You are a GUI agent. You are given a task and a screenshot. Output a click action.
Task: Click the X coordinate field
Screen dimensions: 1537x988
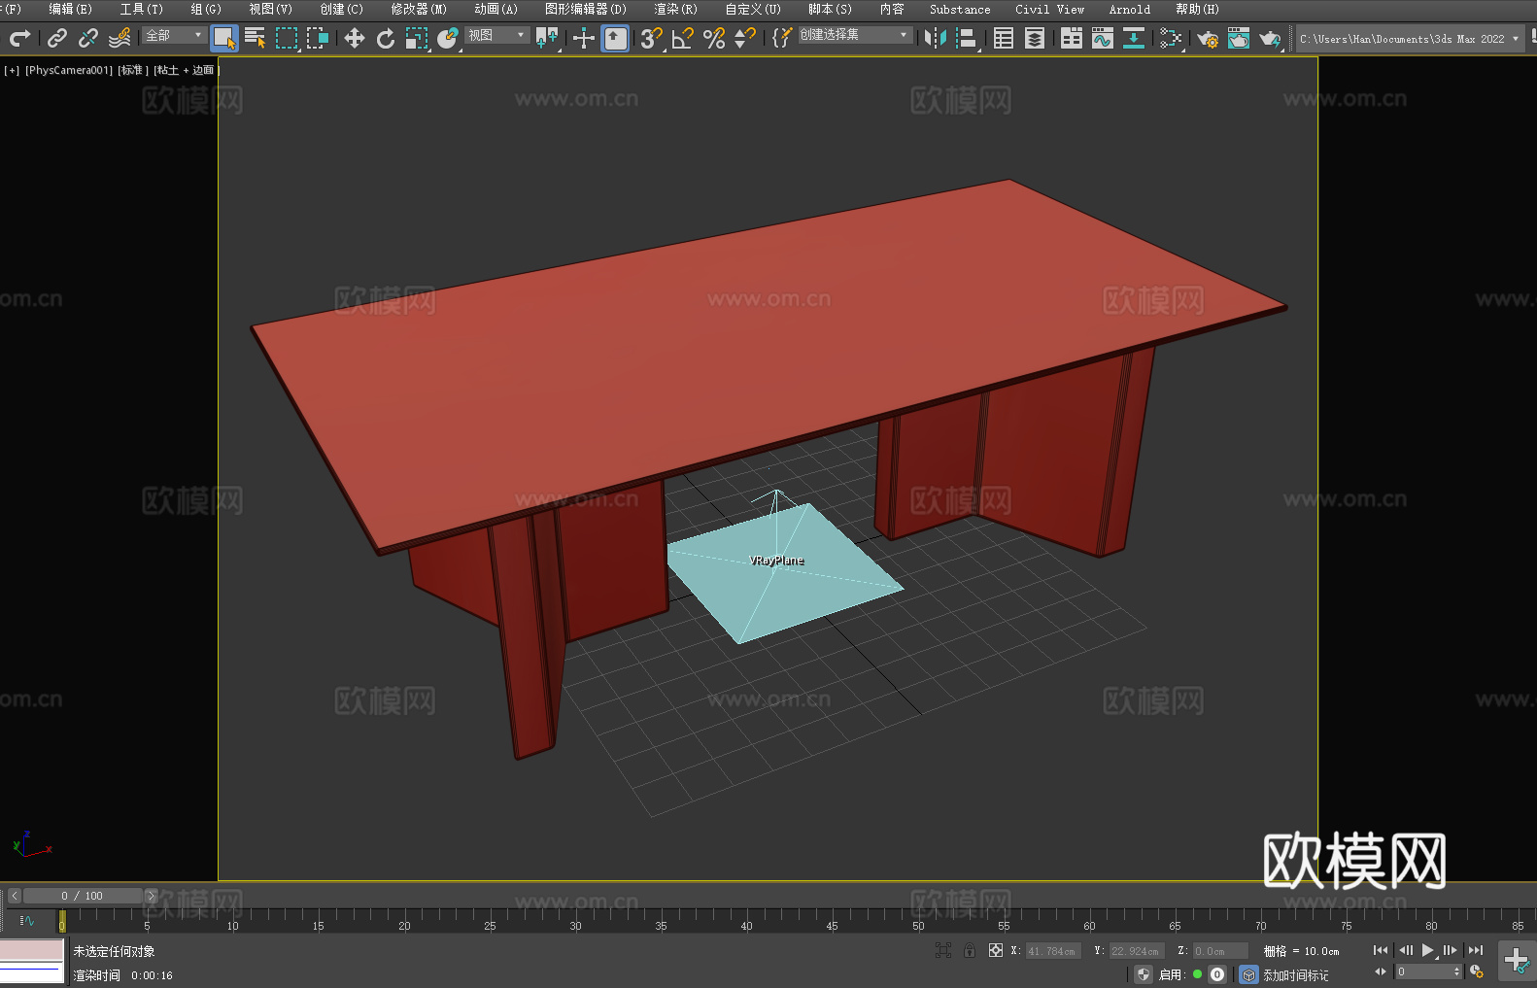point(1053,951)
